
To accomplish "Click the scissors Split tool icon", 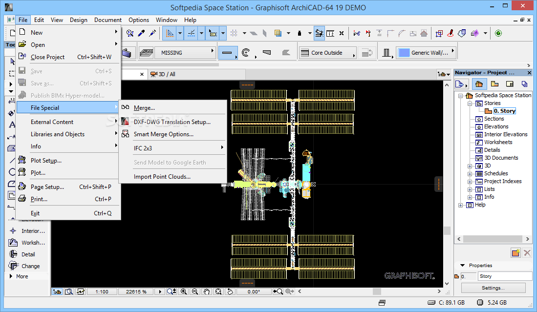I will (357, 33).
